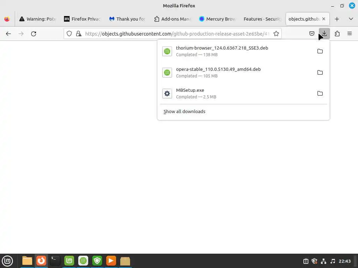Open the network connections tray icon
Image resolution: width=358 pixels, height=268 pixels.
[323, 261]
